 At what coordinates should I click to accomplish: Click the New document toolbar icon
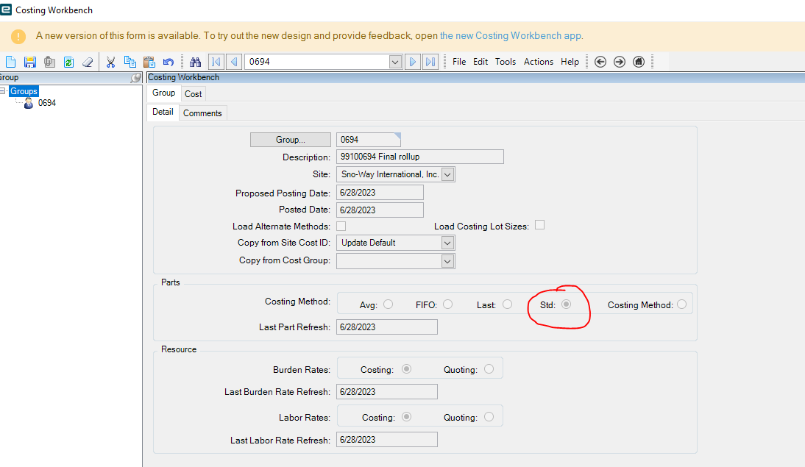pyautogui.click(x=10, y=62)
